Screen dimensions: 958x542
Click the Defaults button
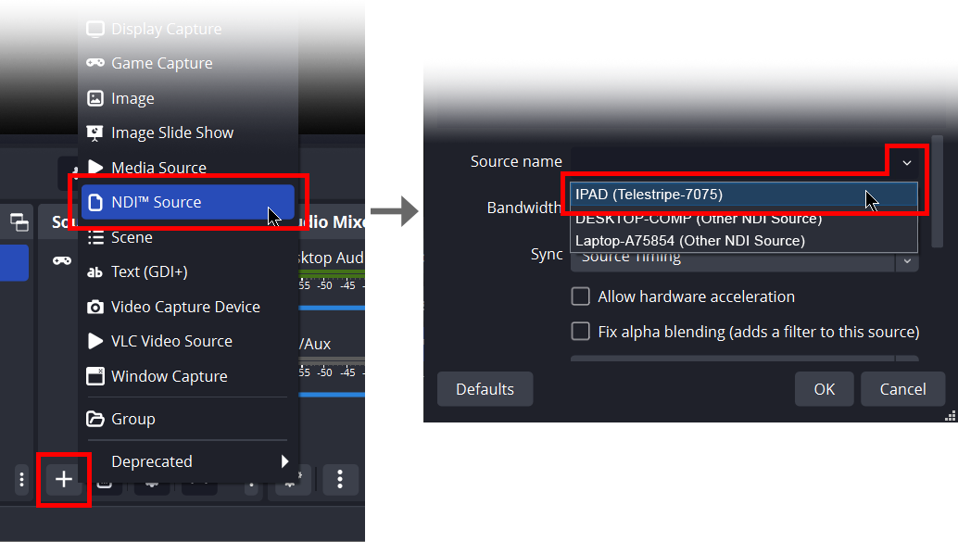tap(485, 389)
